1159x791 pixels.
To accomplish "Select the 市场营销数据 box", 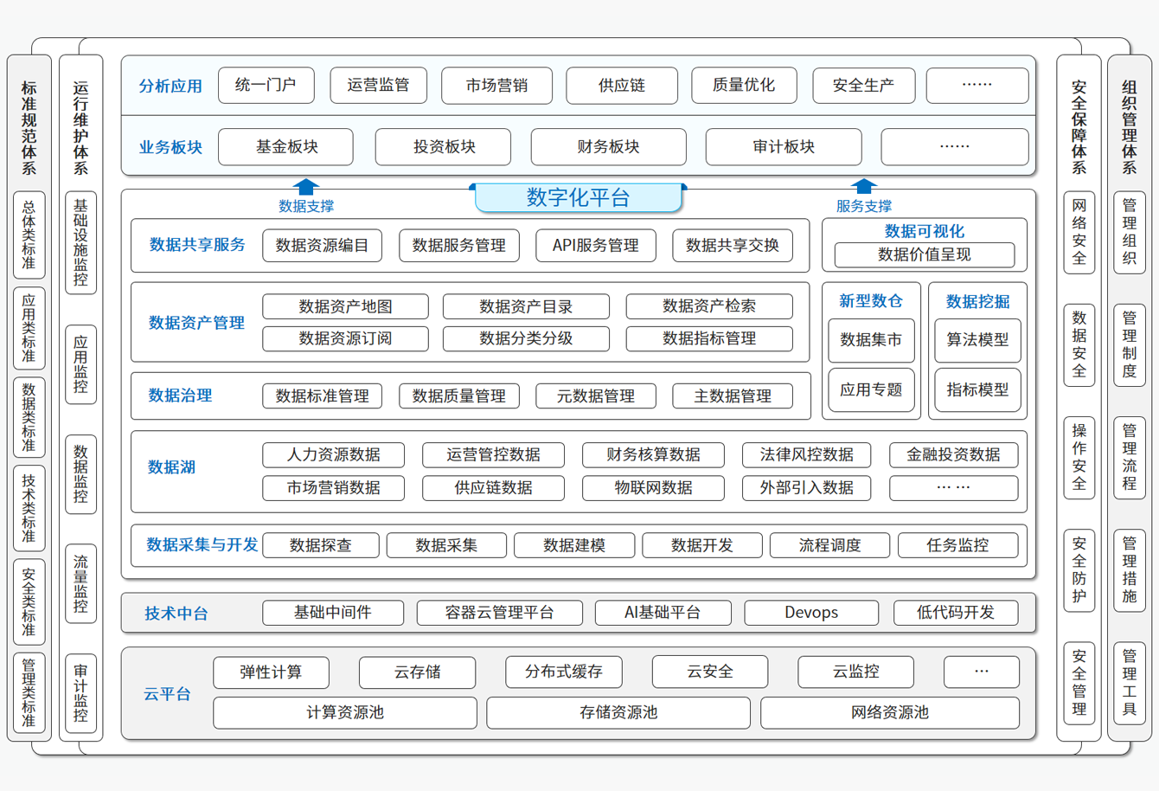I will click(334, 488).
